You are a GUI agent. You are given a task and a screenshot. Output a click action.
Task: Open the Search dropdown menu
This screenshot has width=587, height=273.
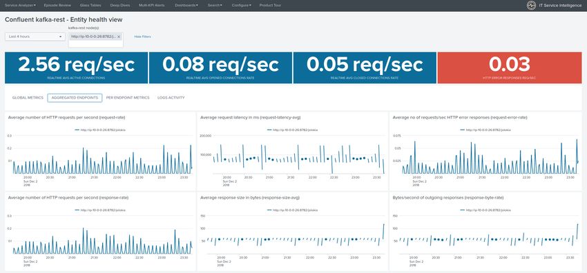click(x=215, y=6)
